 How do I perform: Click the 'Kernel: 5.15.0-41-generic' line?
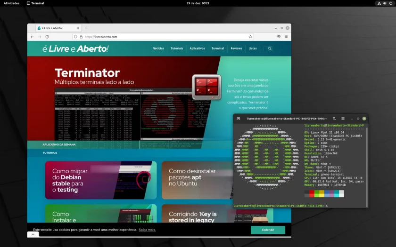point(325,139)
